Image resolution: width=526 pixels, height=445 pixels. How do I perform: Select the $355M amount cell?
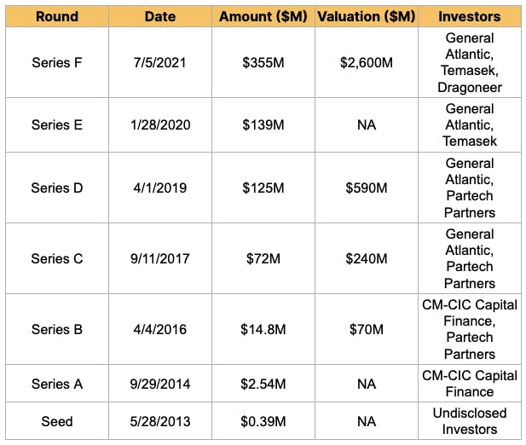263,63
